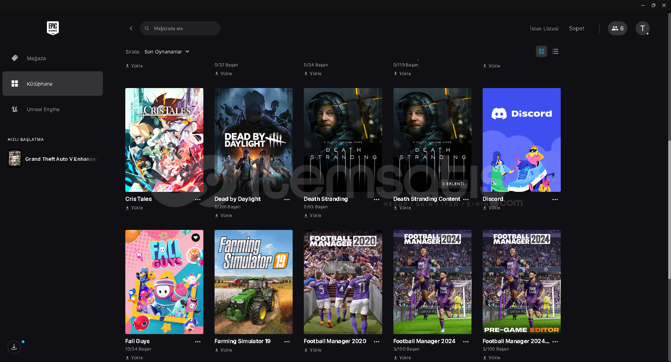Open options menu for Farming Simulator 19
Viewport: 671px width, 362px height.
click(x=287, y=341)
